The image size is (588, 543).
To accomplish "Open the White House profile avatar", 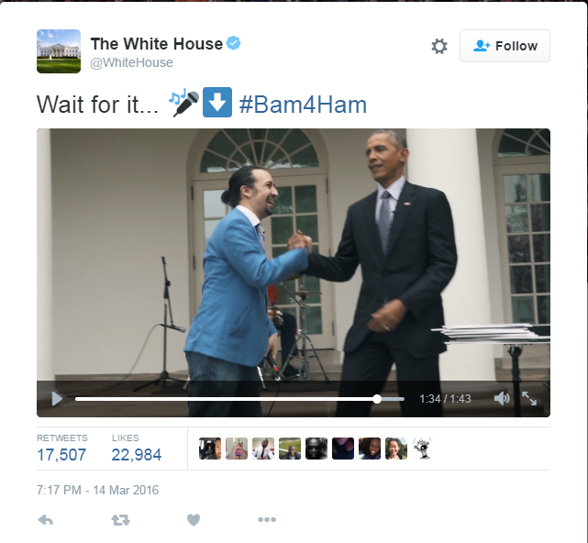I will (59, 51).
